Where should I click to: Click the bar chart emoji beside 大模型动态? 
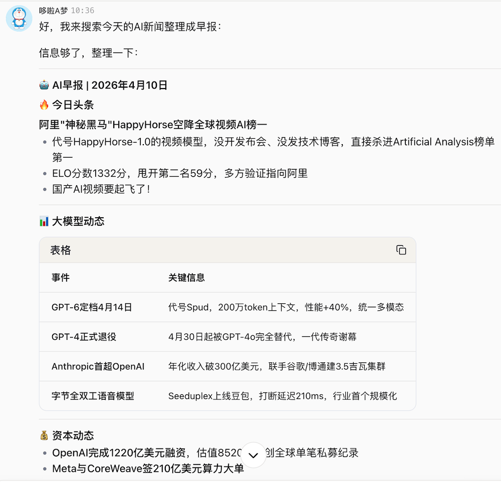[x=45, y=221]
